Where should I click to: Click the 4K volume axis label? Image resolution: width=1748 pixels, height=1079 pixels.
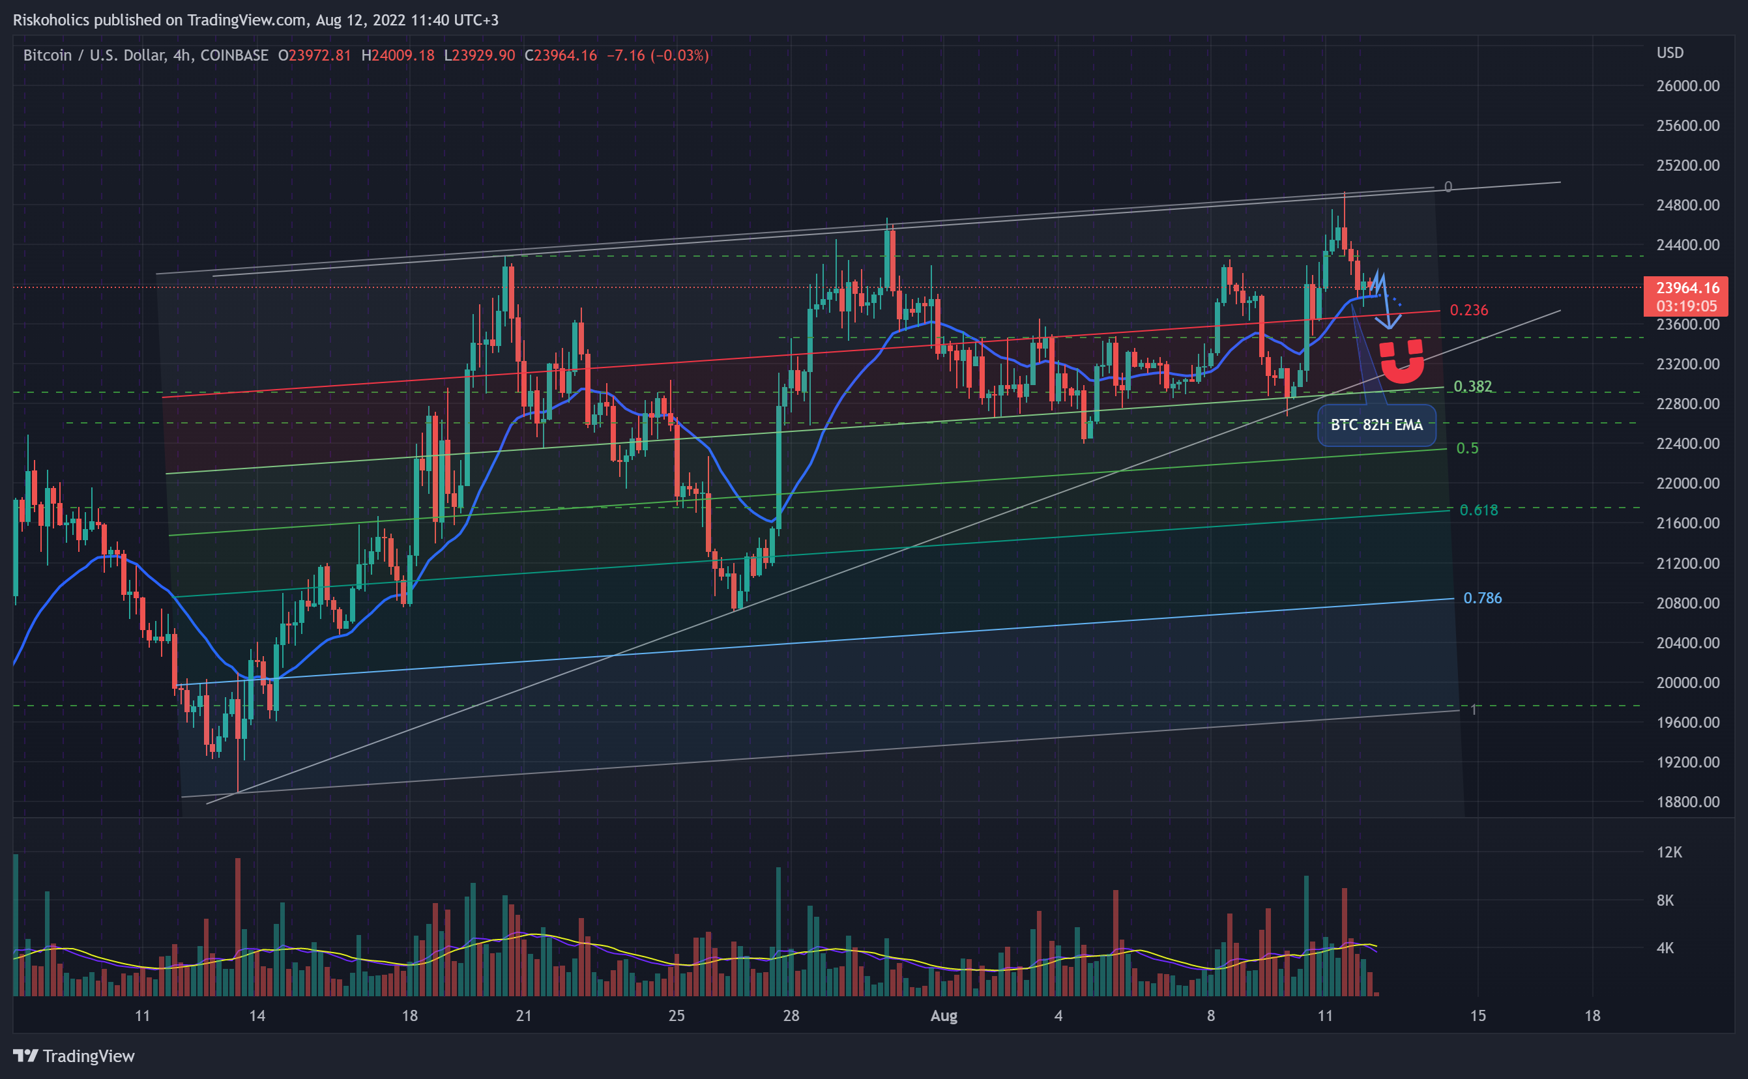(1665, 947)
